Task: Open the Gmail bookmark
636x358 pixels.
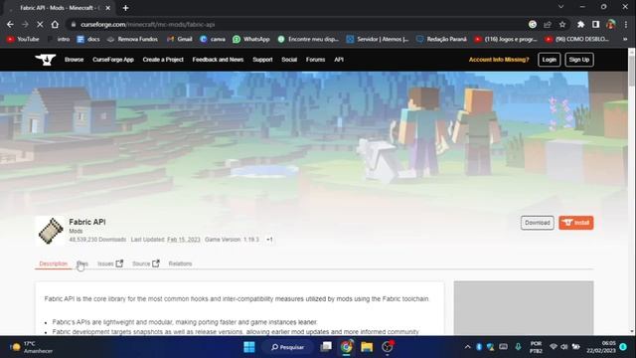Action: coord(179,39)
